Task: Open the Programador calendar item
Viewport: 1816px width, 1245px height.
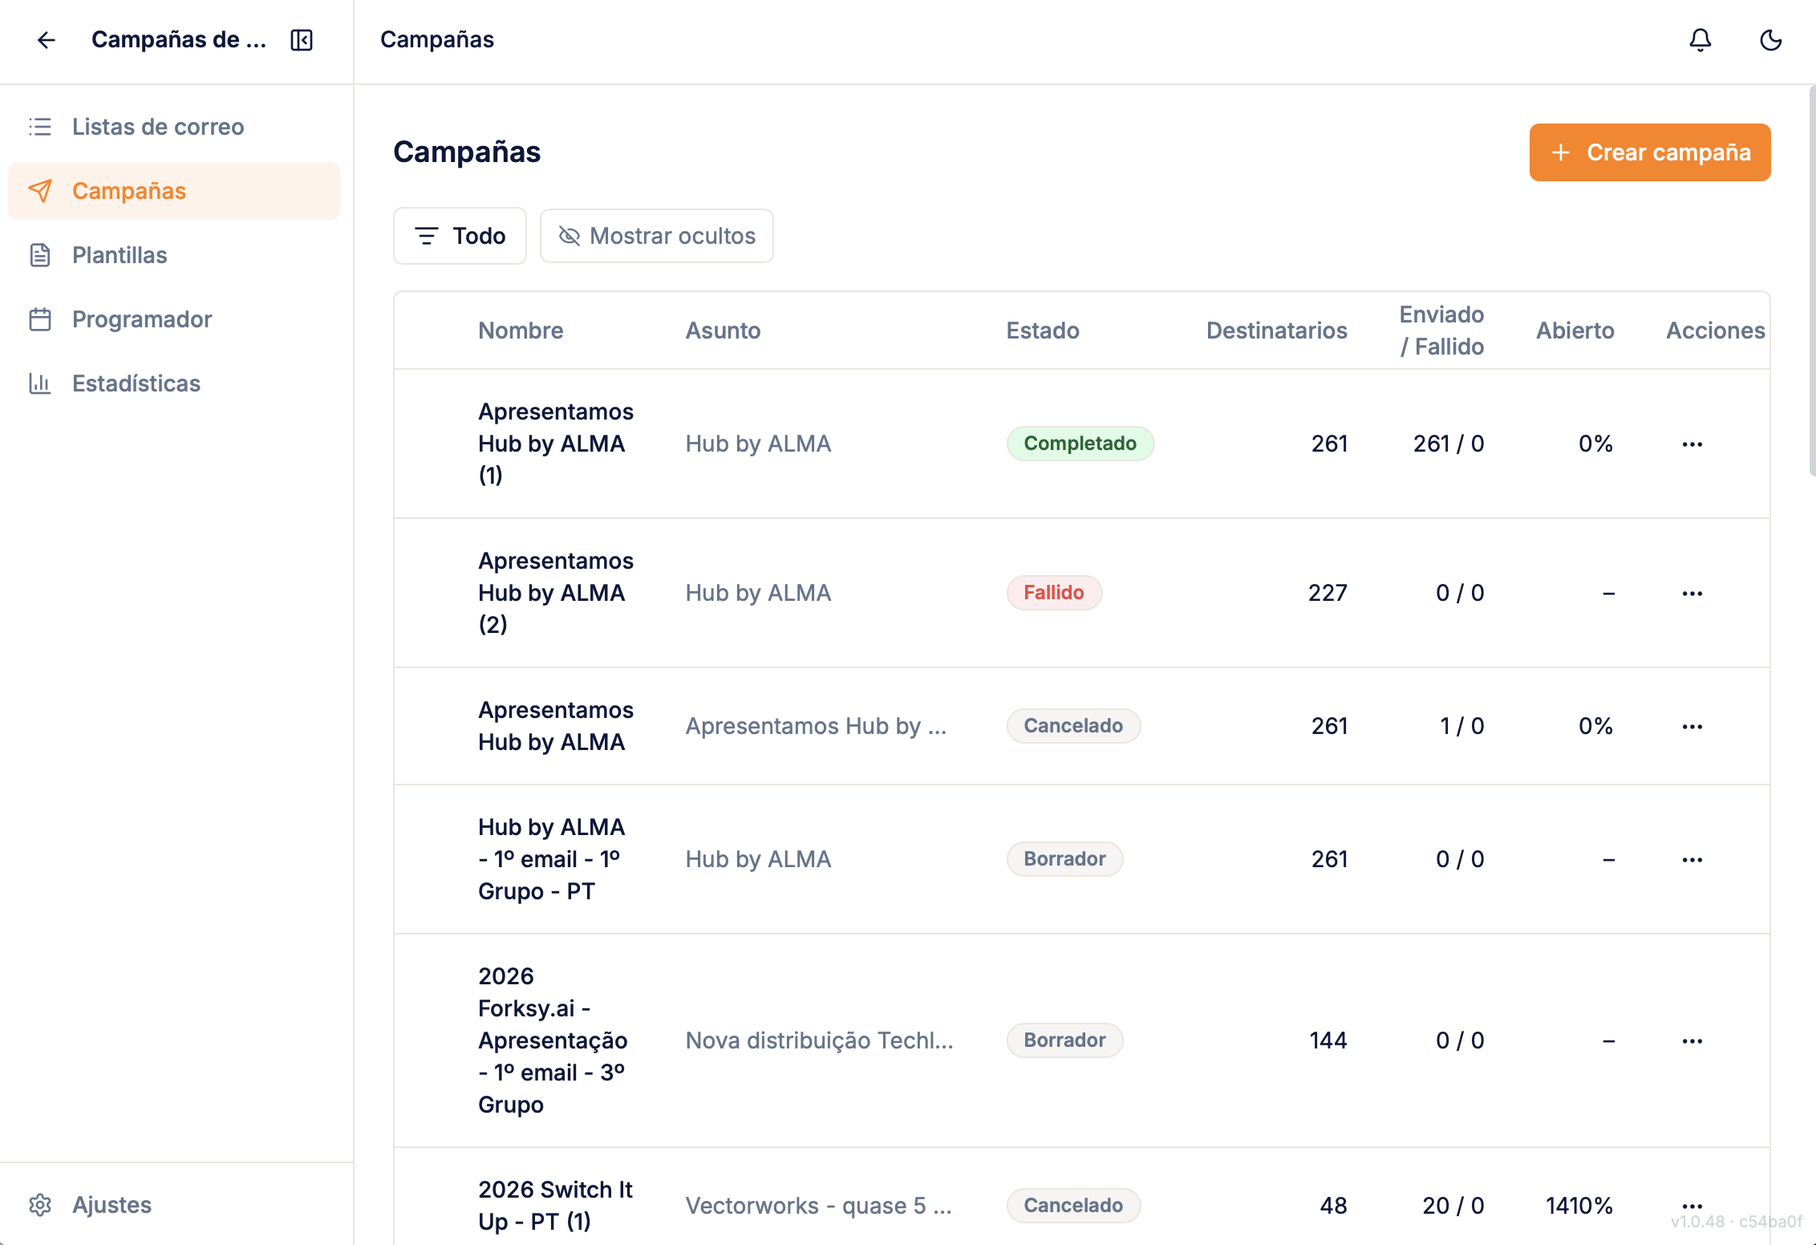Action: [141, 319]
